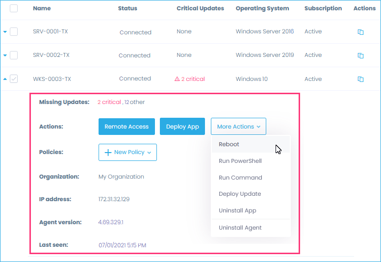Expand the SRV-0002-TX row arrow

click(5, 55)
